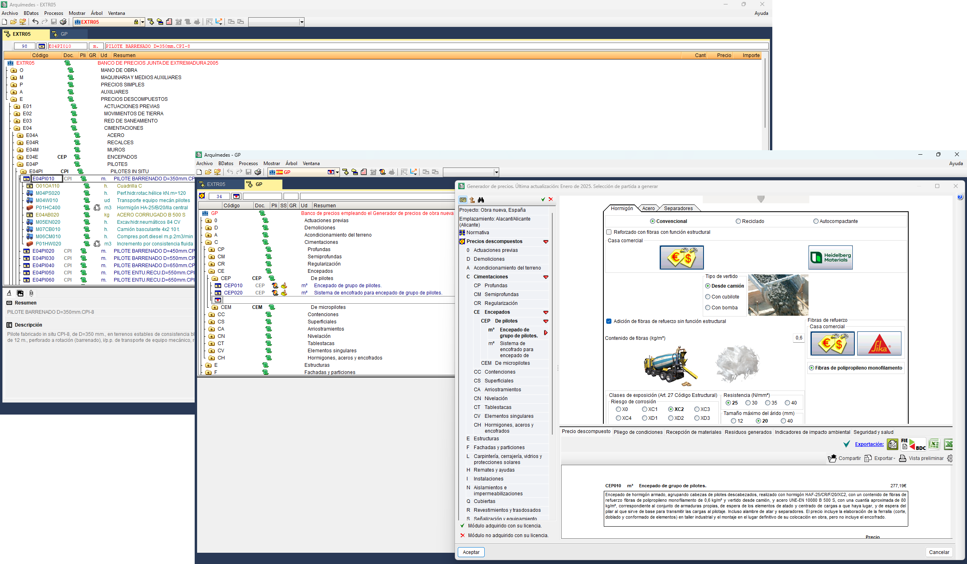This screenshot has width=967, height=564.
Task: Click the blue help question icon
Action: coord(960,197)
